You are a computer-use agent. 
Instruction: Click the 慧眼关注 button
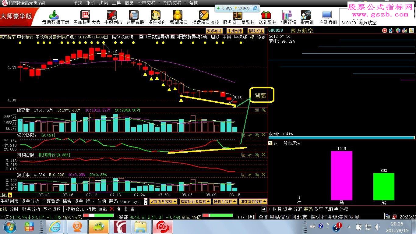coord(256,31)
